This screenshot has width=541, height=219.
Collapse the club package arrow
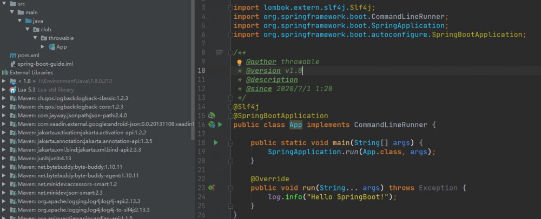click(27, 30)
